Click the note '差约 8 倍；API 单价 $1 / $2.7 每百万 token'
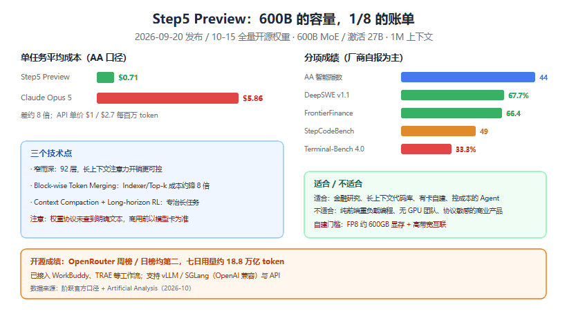This screenshot has width=567, height=325. (89, 115)
